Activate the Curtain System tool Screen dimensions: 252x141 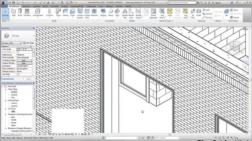tap(80, 14)
